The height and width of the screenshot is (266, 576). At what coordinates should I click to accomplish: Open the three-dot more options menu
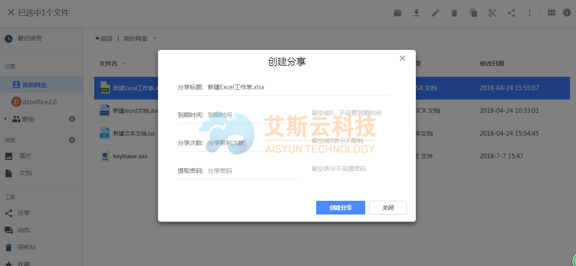coord(530,13)
